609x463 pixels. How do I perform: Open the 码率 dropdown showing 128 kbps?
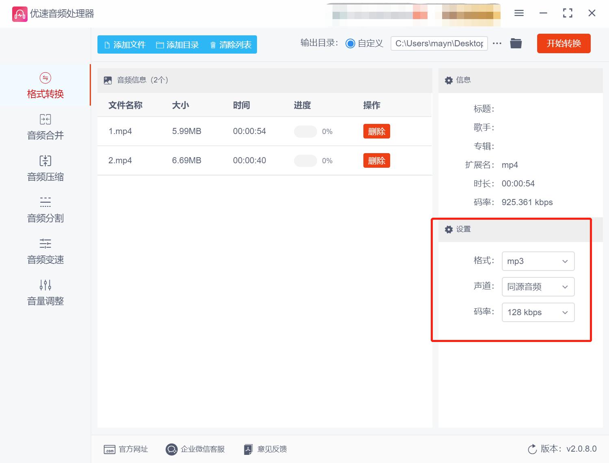tap(538, 312)
